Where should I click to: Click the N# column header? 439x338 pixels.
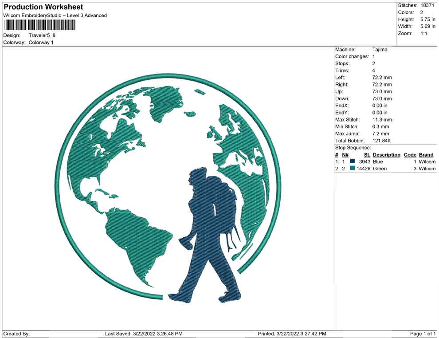click(345, 155)
